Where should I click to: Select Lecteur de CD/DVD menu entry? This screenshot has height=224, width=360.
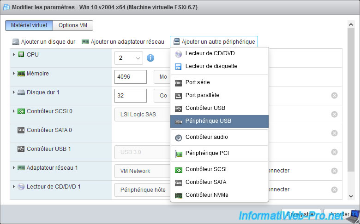click(219, 53)
